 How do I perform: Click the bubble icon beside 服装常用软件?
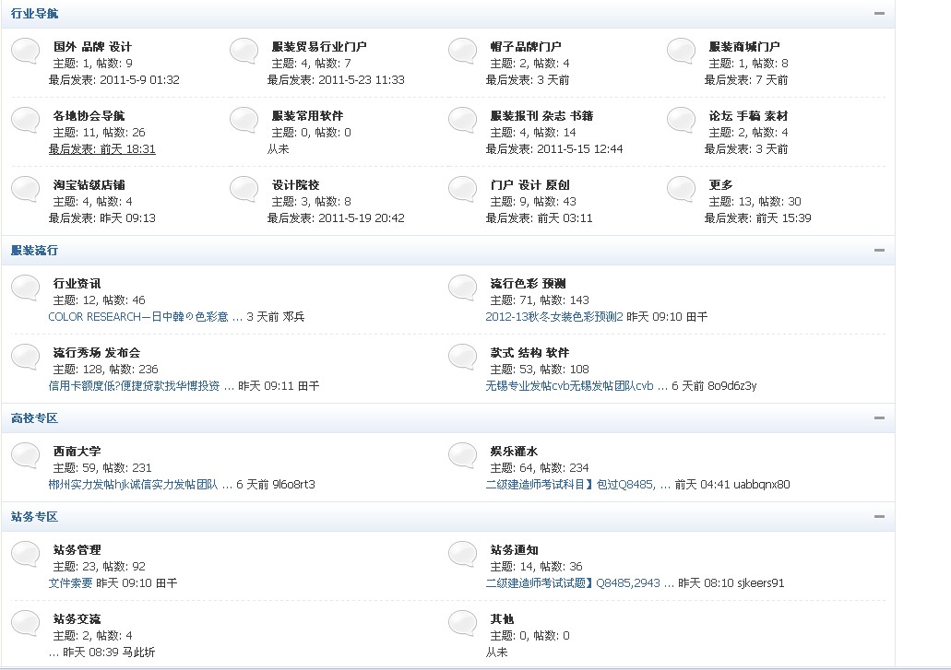pyautogui.click(x=244, y=120)
